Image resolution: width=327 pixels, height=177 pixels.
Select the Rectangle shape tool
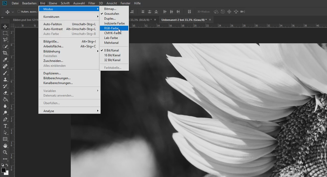[x=5, y=139]
